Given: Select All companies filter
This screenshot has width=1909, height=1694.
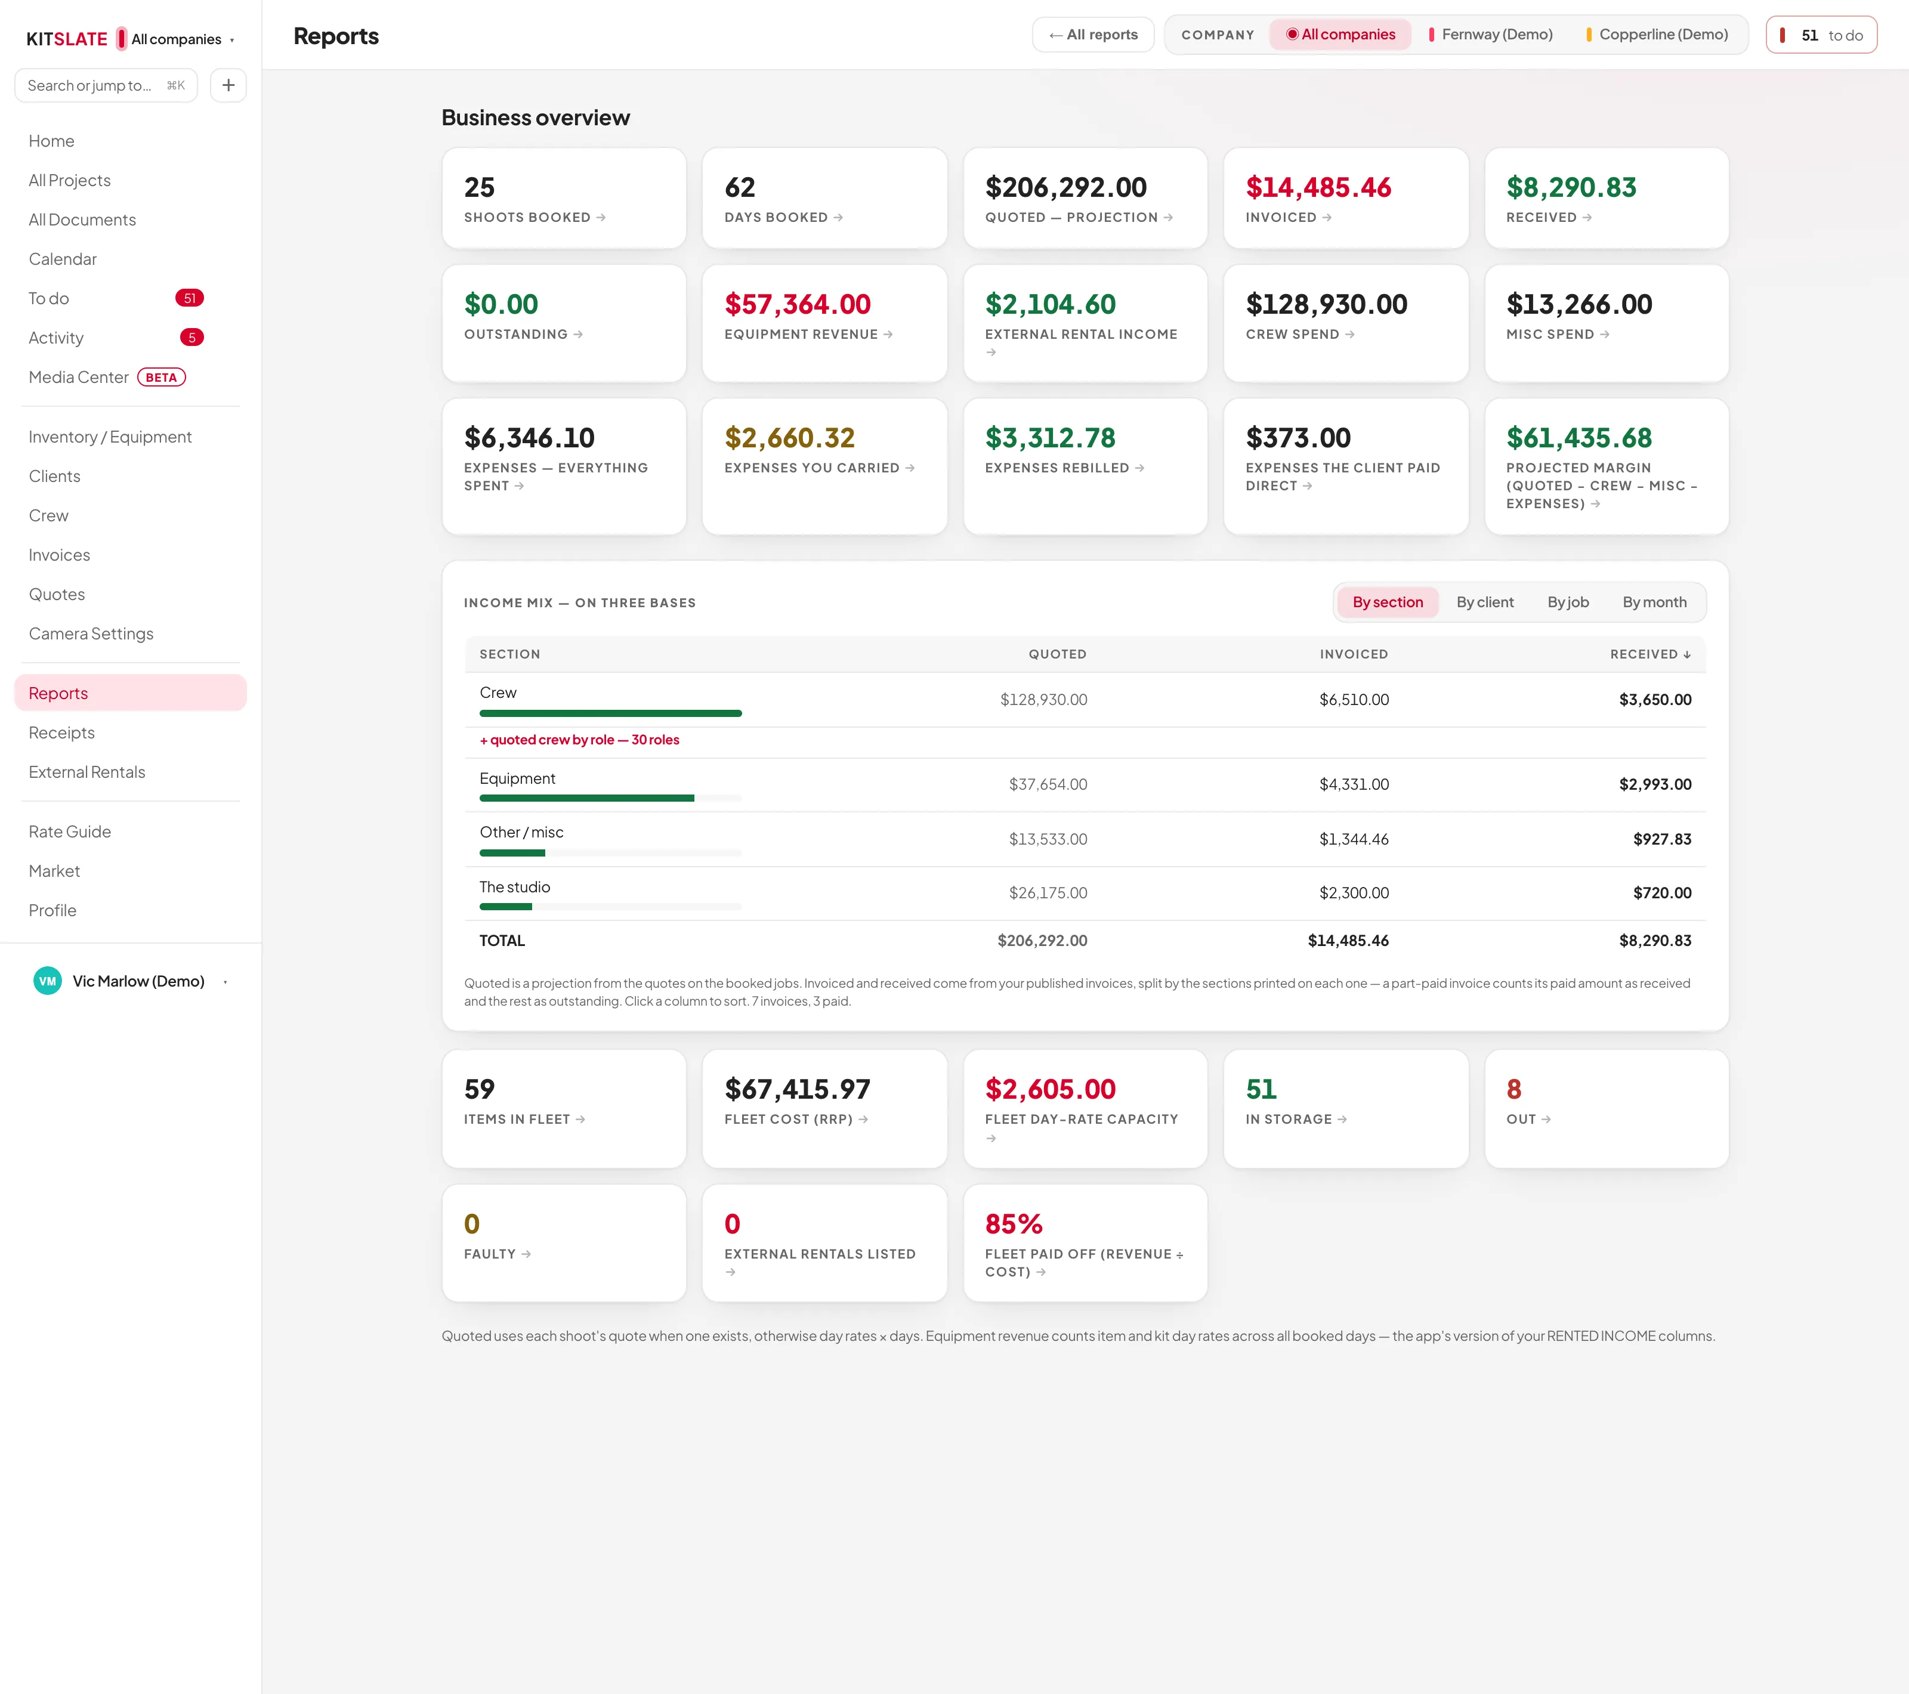Looking at the screenshot, I should pos(1340,35).
